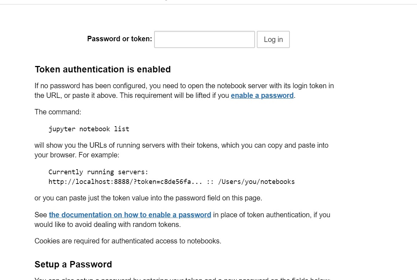Click the 'Cookies are required' sentence
The width and height of the screenshot is (417, 280).
128,241
